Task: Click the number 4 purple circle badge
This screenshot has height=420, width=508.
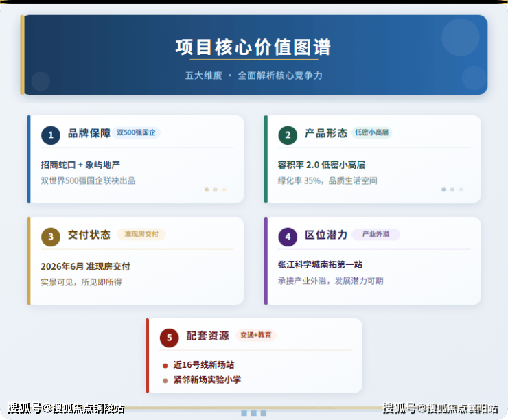Action: (288, 237)
